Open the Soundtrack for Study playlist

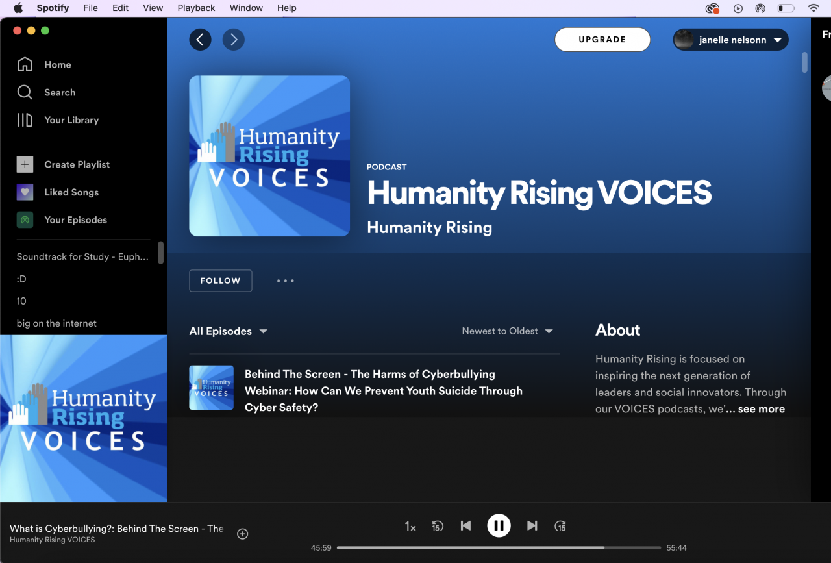pyautogui.click(x=82, y=256)
